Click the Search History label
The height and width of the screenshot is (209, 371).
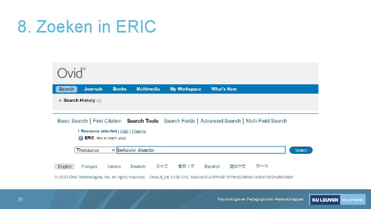[79, 100]
